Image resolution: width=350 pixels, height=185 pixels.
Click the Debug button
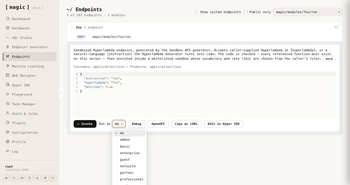(x=137, y=124)
